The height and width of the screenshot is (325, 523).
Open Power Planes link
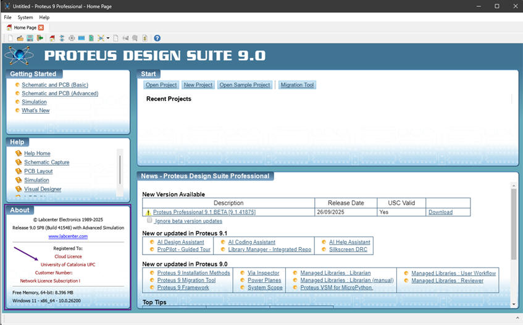tap(264, 281)
